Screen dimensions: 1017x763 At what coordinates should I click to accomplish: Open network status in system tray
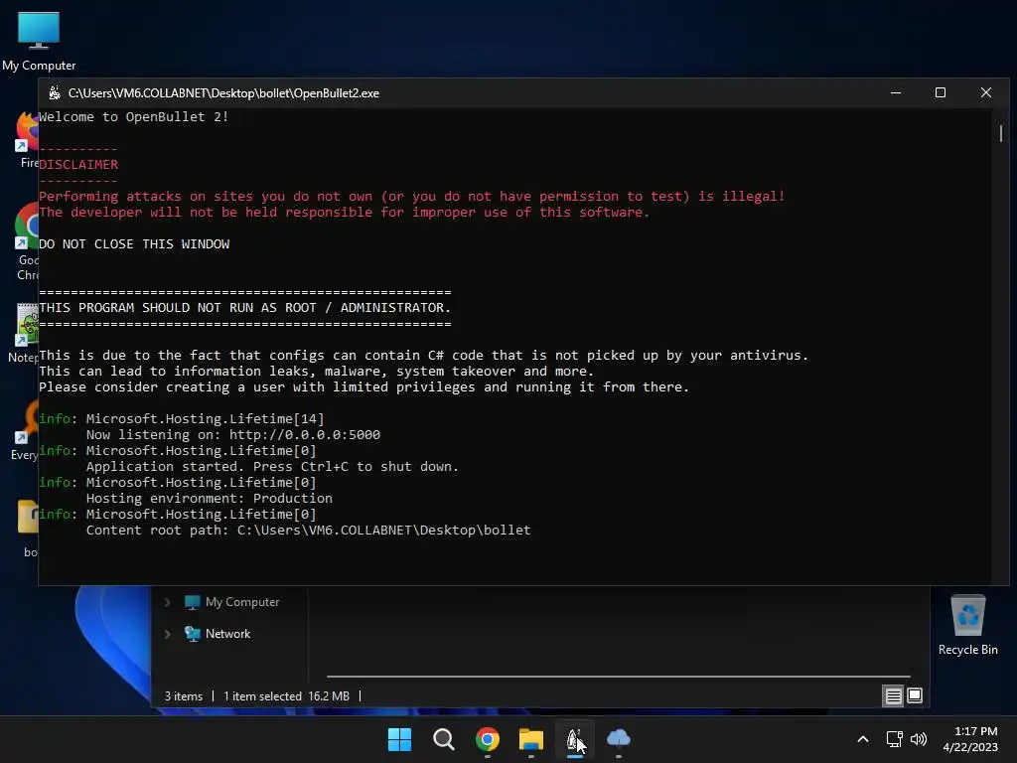click(895, 739)
